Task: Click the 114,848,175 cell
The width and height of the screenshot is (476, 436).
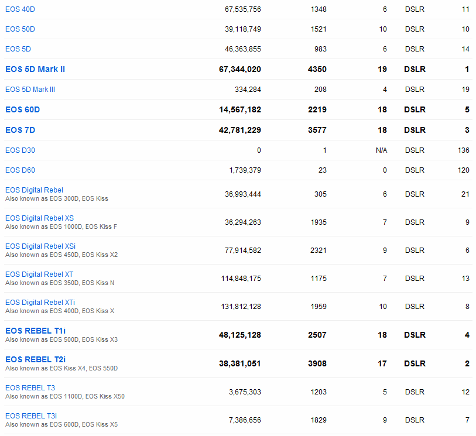Action: coord(241,279)
